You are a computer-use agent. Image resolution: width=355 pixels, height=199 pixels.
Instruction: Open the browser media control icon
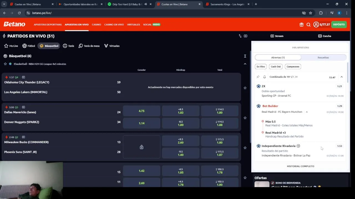[x=332, y=13]
